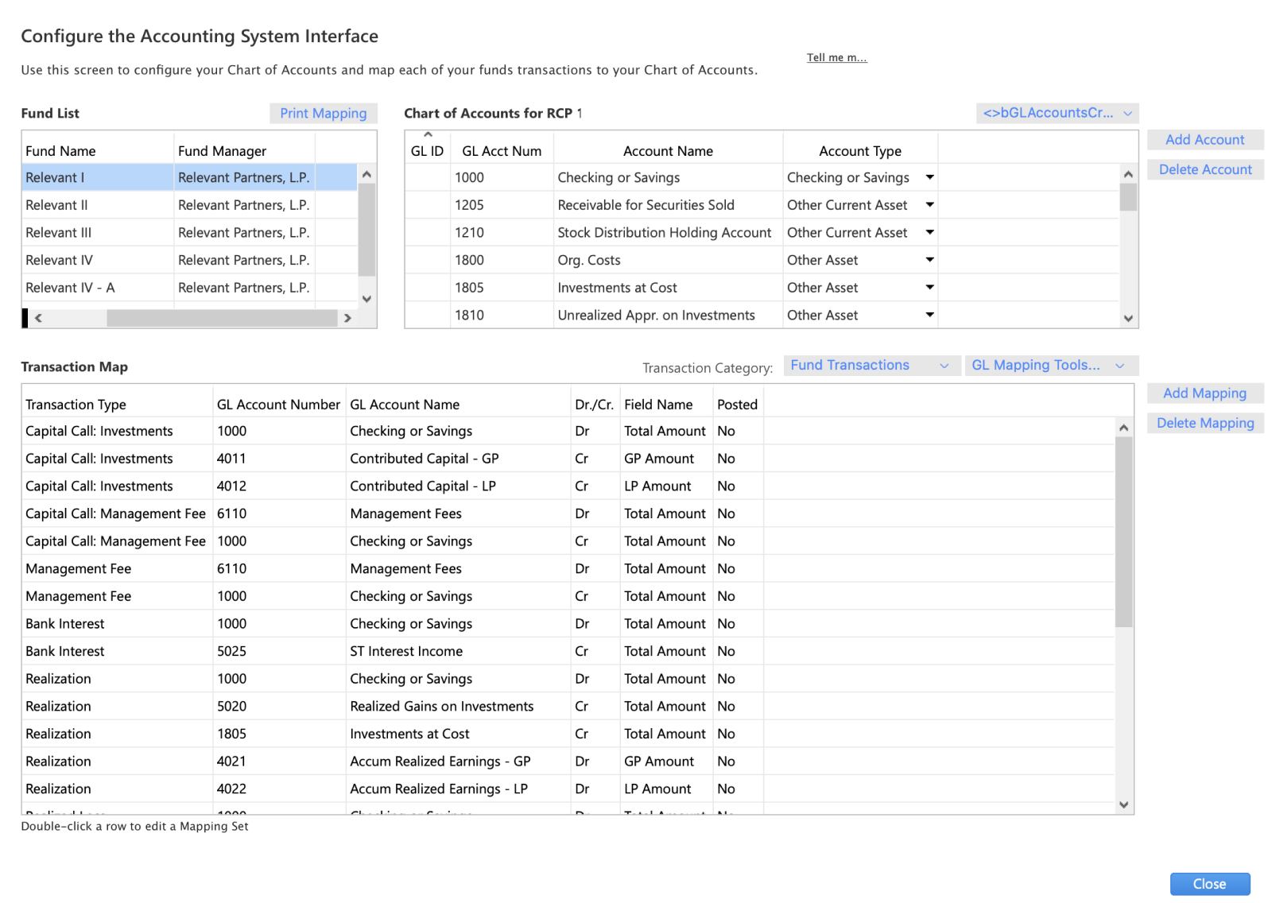Click the GL Acct Num column header
Image resolution: width=1272 pixels, height=903 pixels.
502,151
